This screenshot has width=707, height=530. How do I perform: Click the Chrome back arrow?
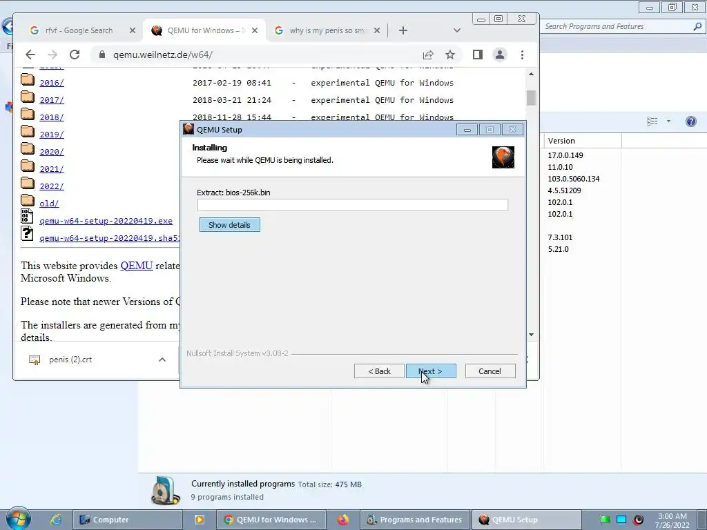click(30, 55)
